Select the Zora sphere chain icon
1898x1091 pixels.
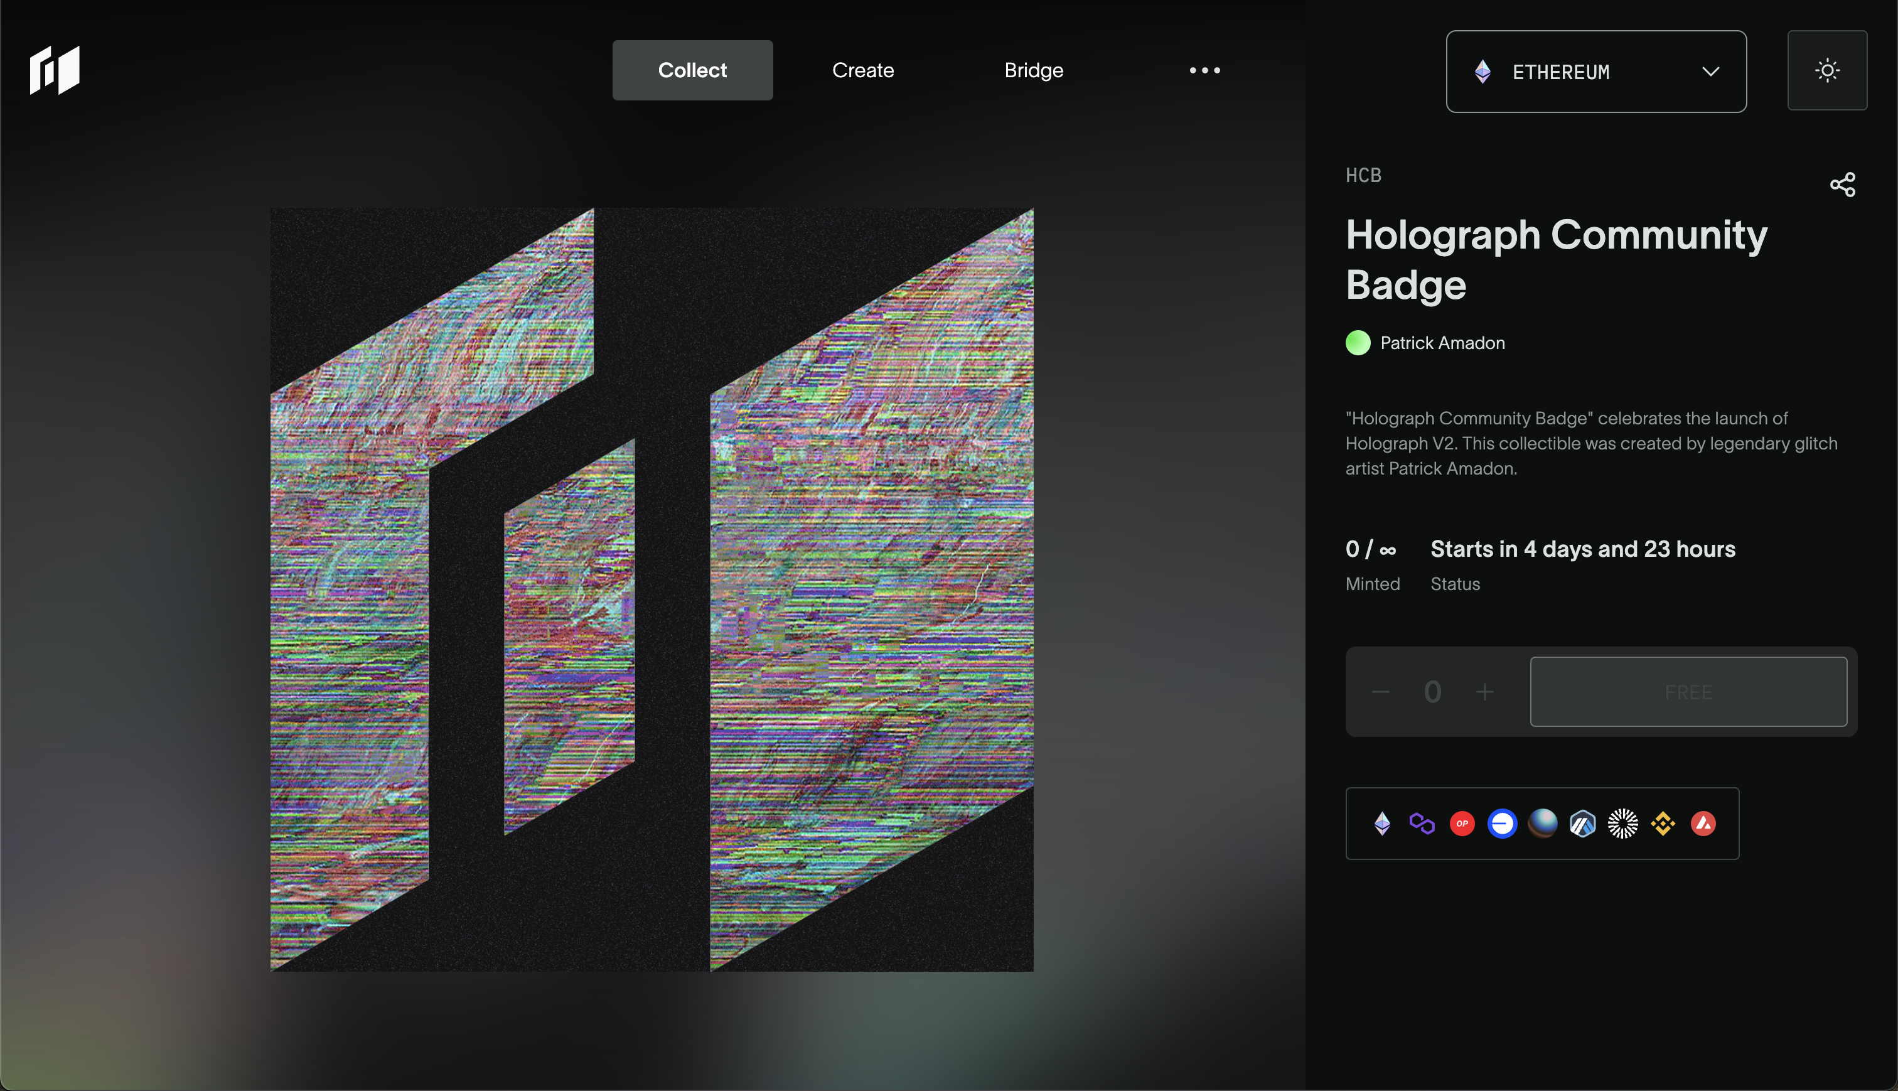[1542, 824]
